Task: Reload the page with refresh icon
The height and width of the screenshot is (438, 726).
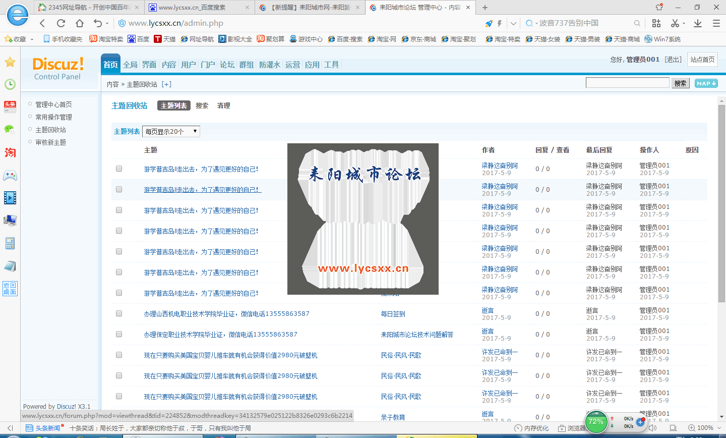Action: 61,23
